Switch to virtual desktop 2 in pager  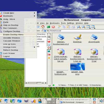(x=54, y=100)
